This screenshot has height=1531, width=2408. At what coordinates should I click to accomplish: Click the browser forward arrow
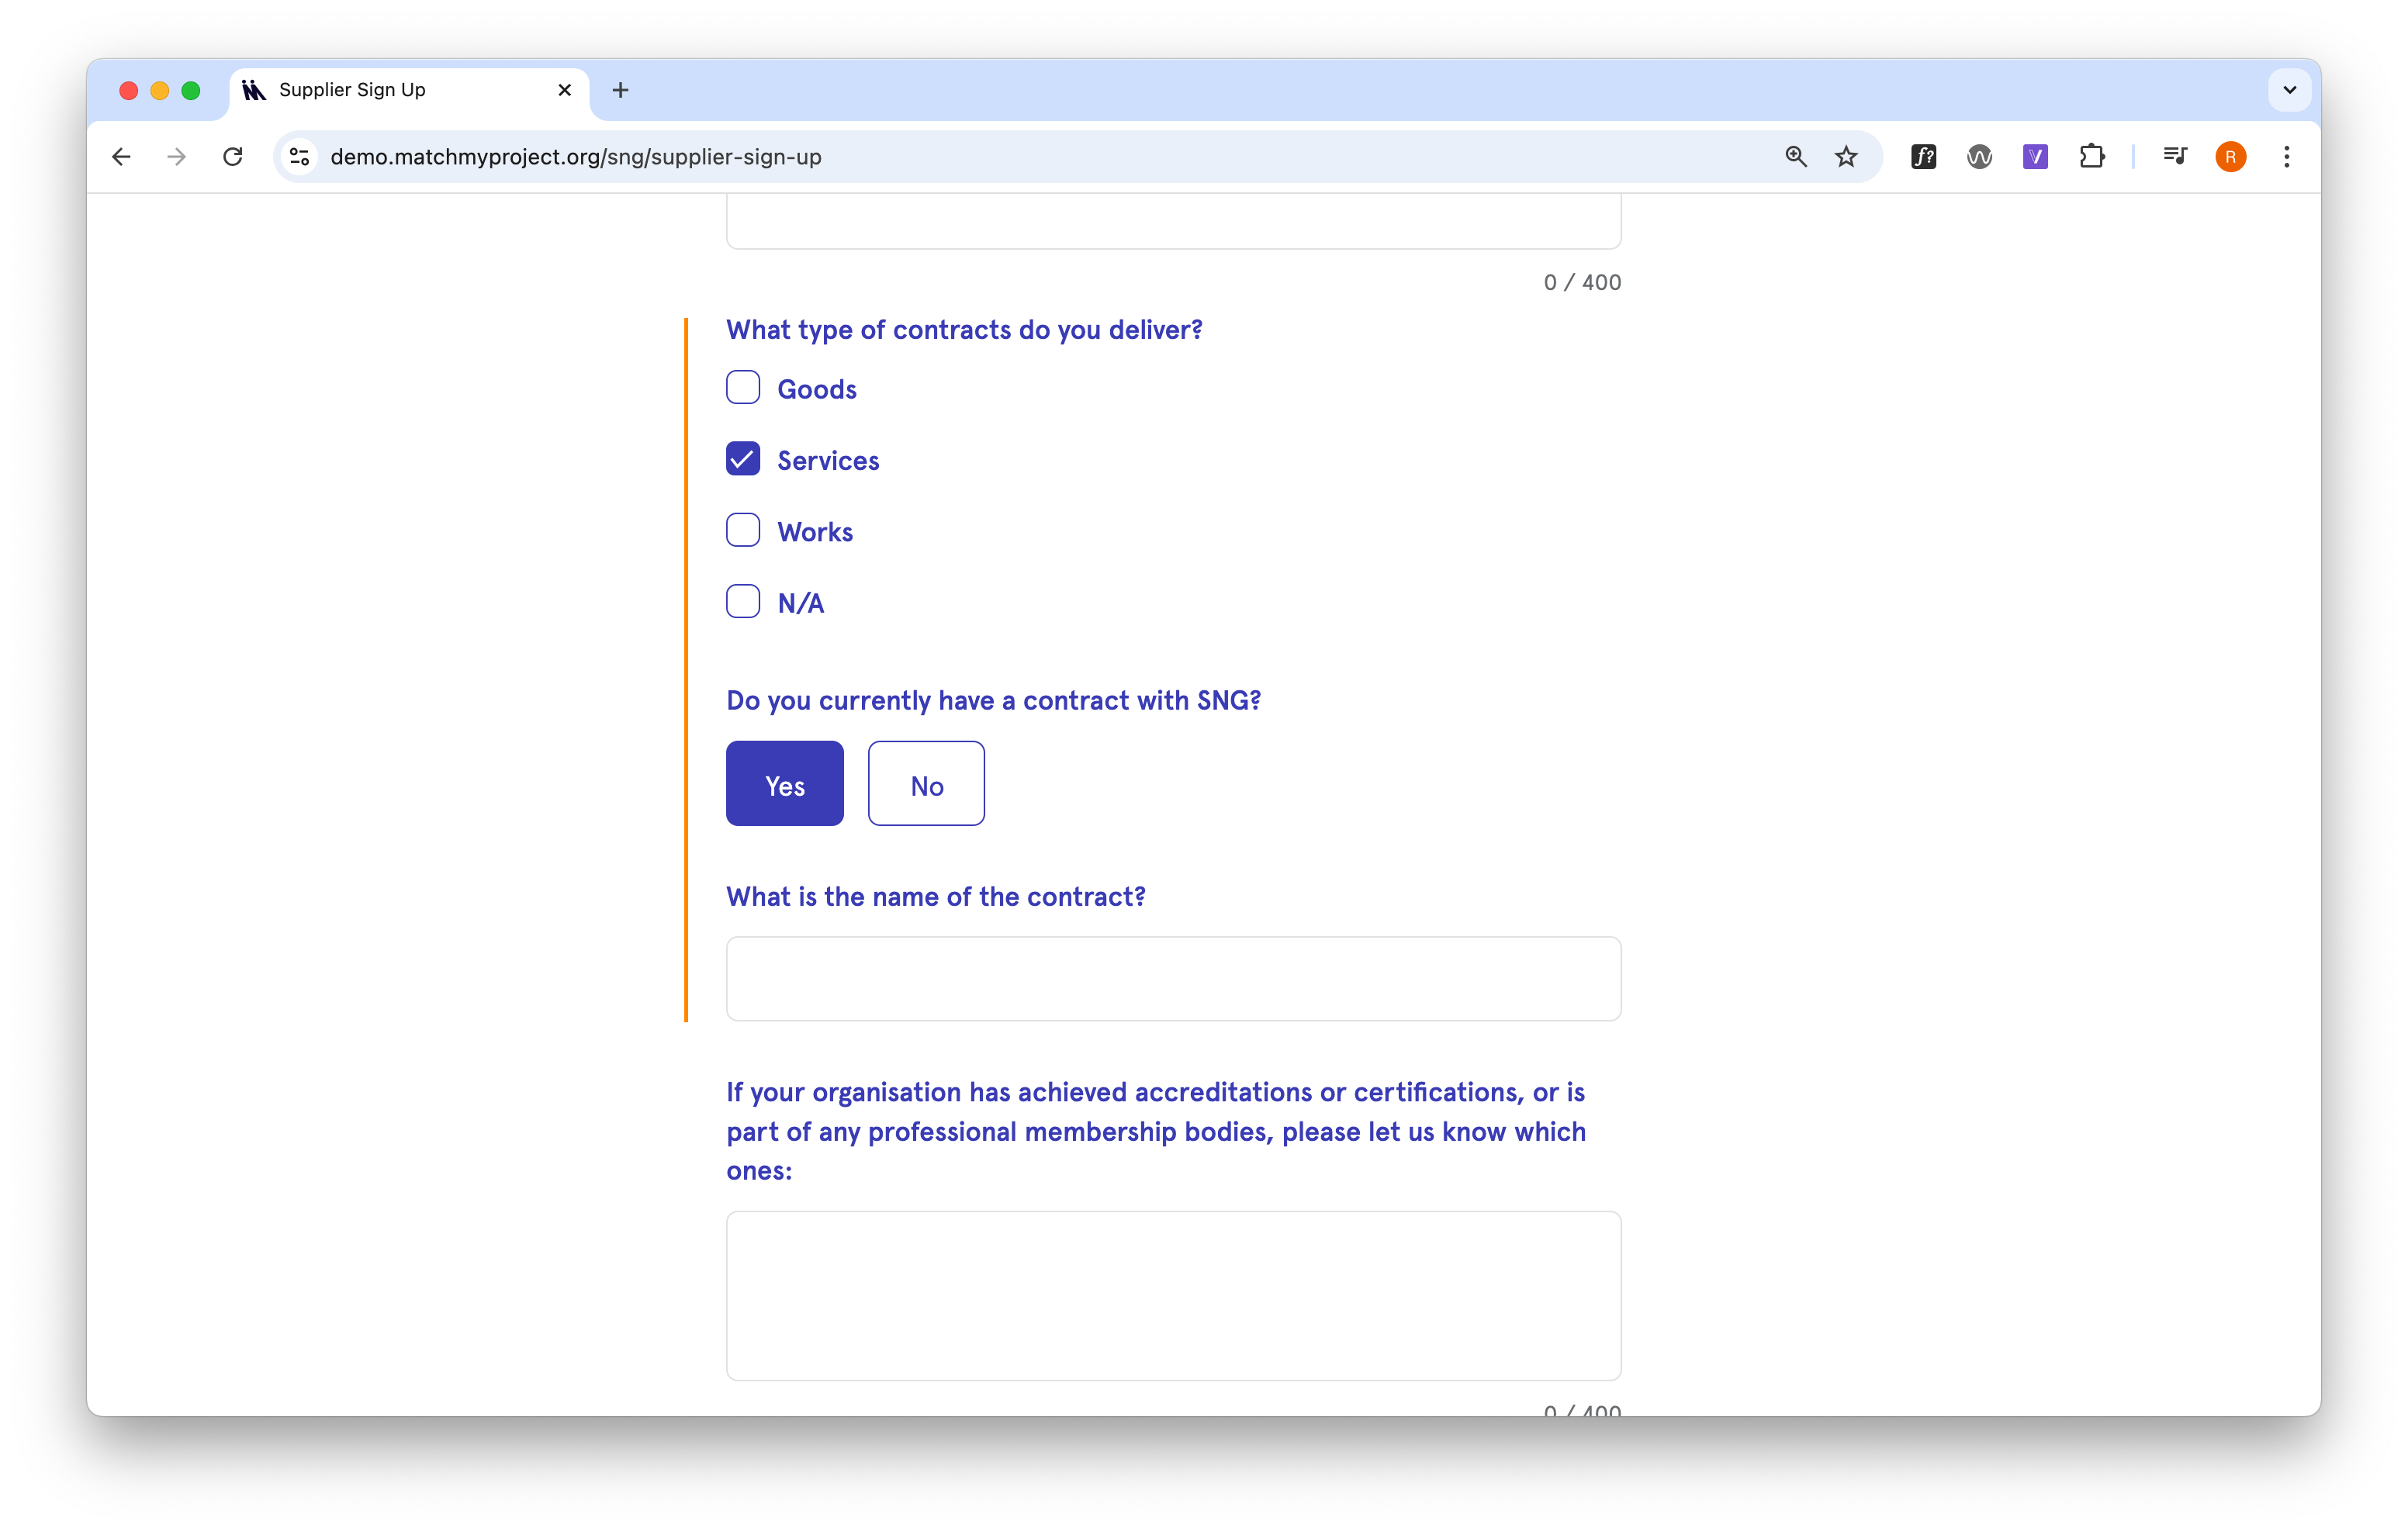177,157
